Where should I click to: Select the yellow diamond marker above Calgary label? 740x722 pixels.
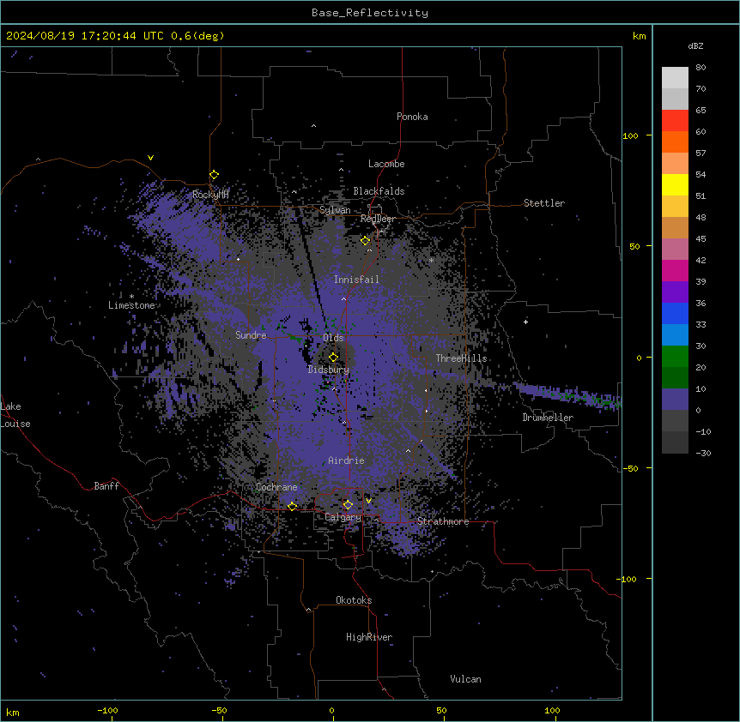pyautogui.click(x=348, y=505)
